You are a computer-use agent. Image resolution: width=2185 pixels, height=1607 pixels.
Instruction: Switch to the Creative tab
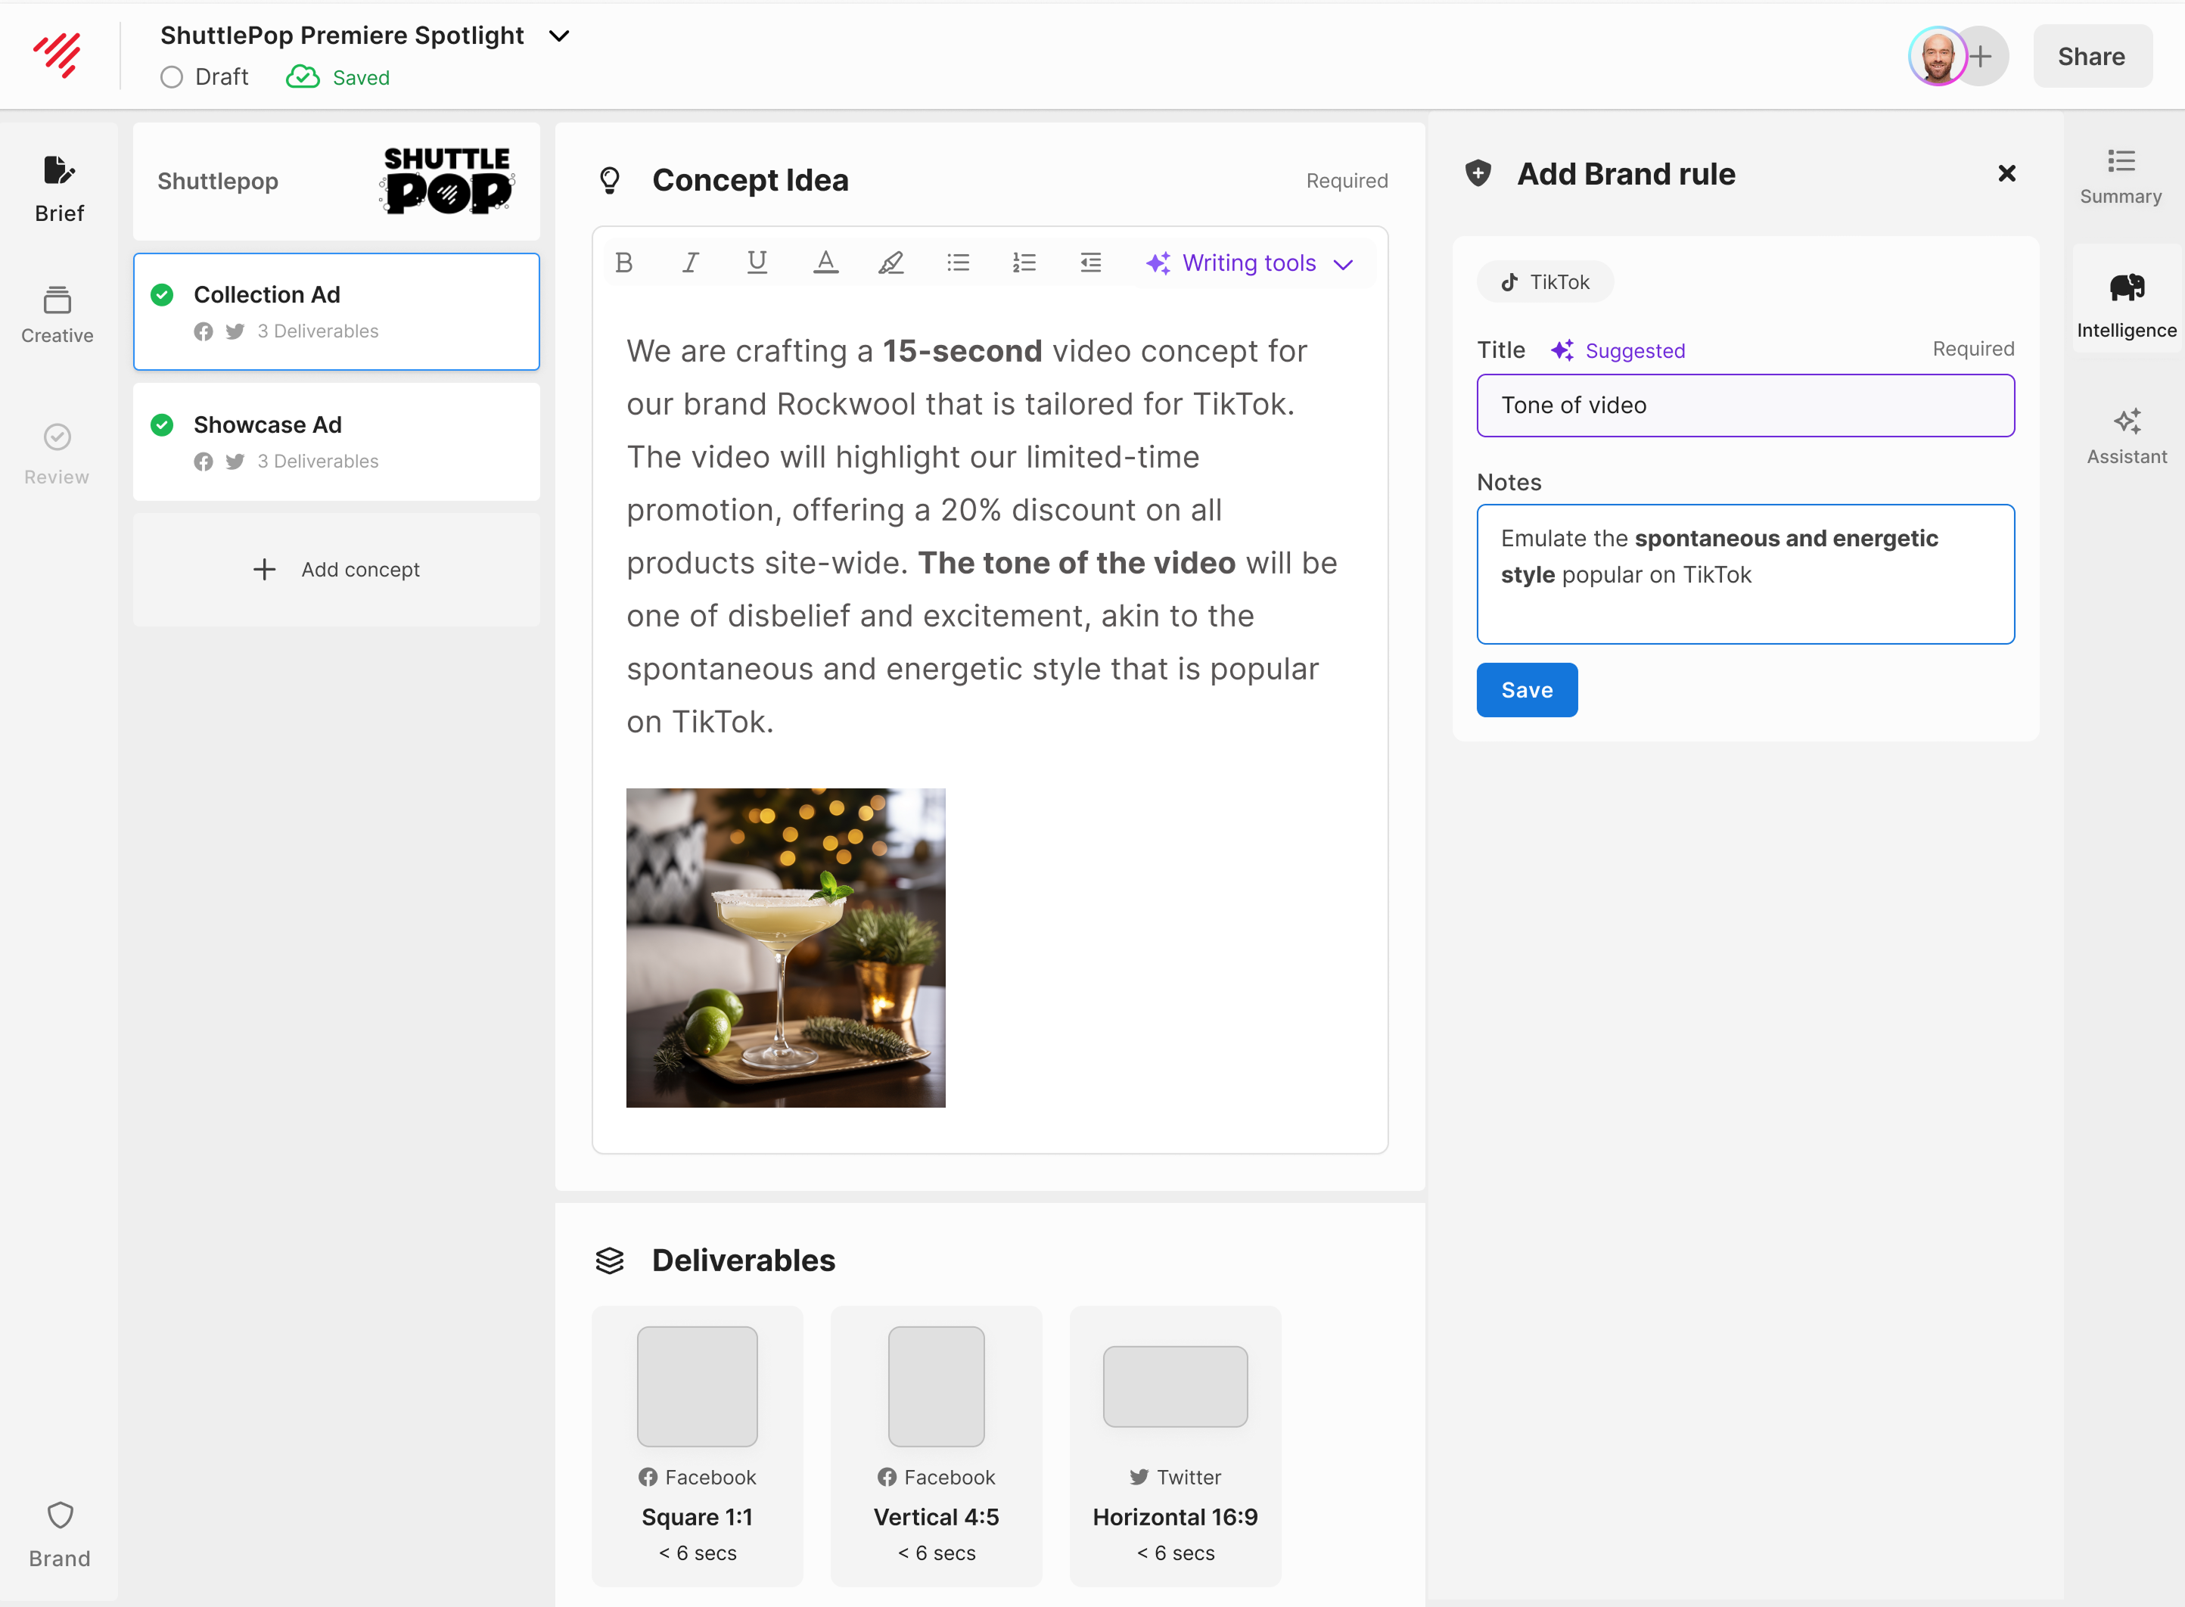pyautogui.click(x=57, y=314)
